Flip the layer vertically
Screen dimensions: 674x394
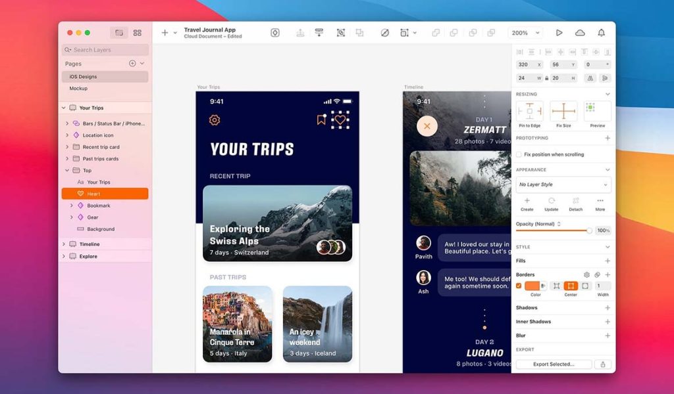606,78
